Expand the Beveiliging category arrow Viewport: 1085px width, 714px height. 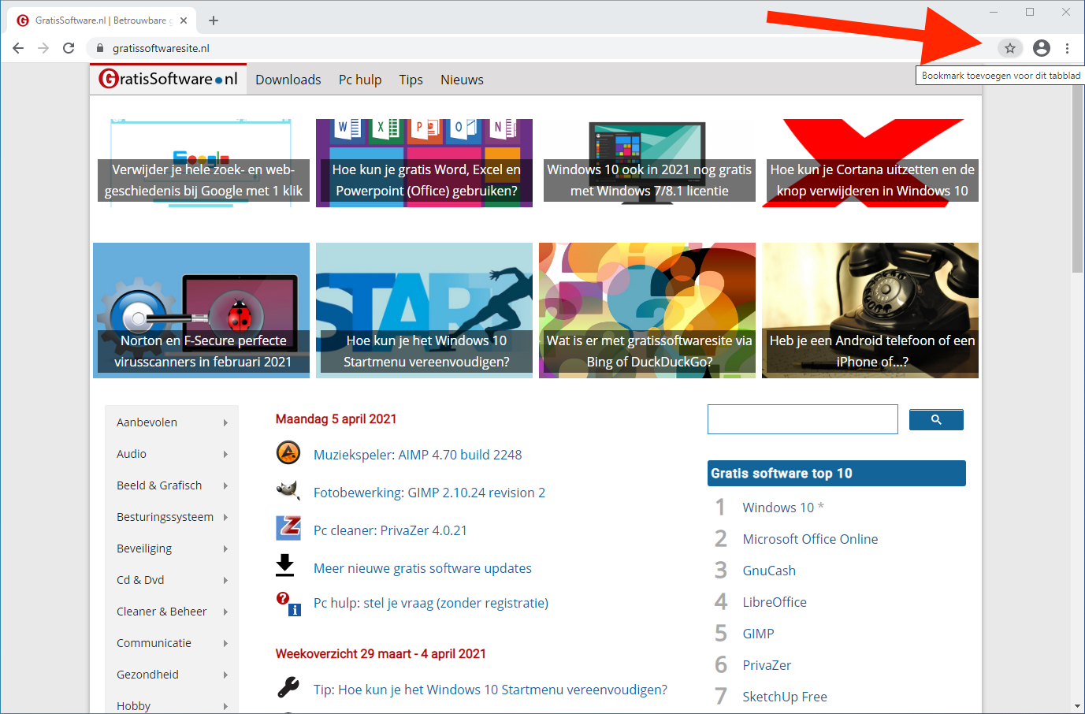coord(225,549)
